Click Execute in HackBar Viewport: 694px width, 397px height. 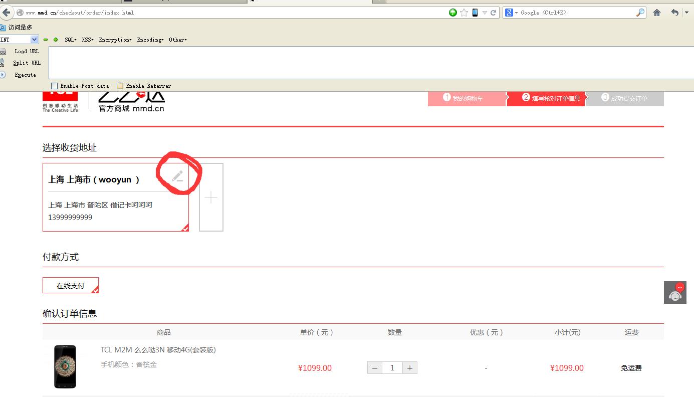26,75
